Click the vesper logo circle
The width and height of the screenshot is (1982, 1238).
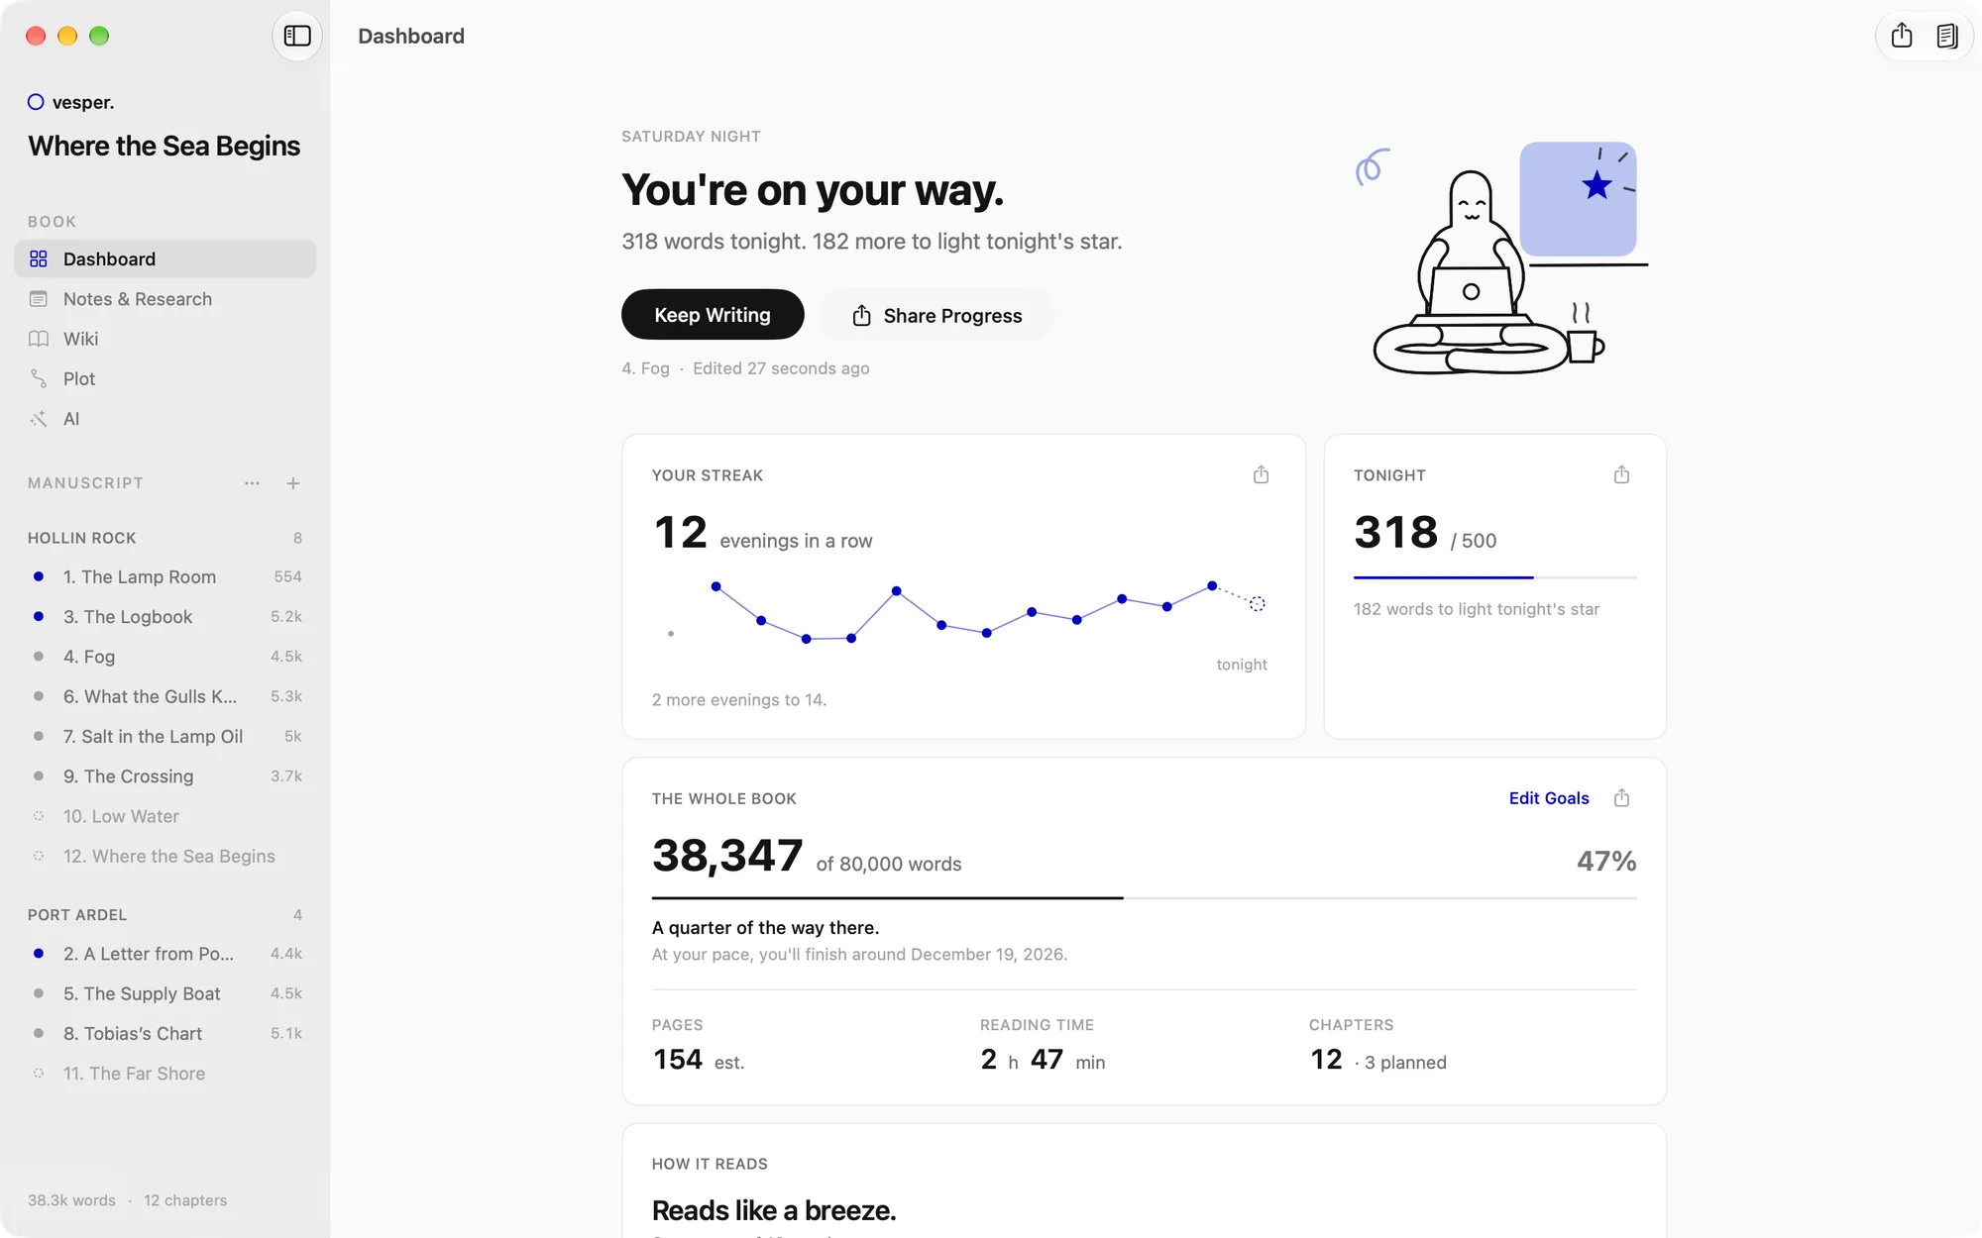(x=36, y=102)
